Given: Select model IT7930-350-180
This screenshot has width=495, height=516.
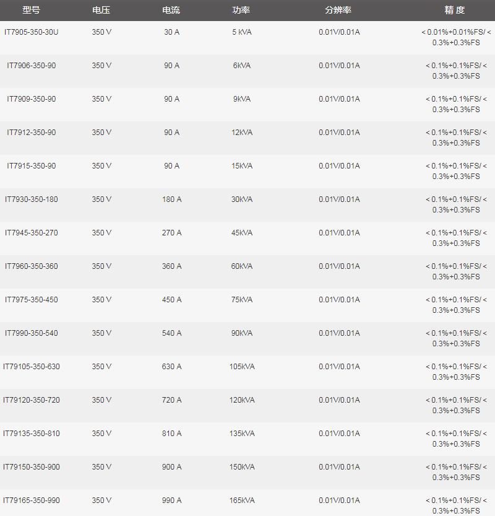Looking at the screenshot, I should (x=32, y=199).
